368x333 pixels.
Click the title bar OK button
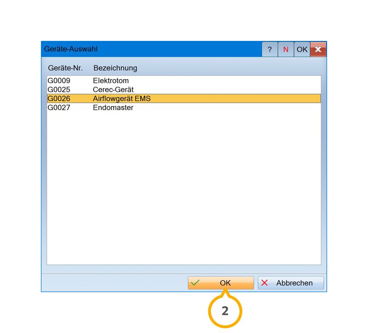(x=302, y=49)
